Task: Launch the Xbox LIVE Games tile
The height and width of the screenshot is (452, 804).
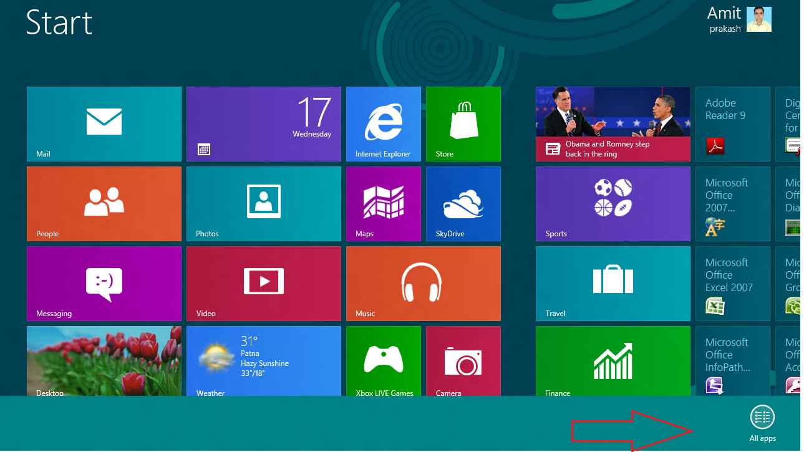Action: (384, 361)
